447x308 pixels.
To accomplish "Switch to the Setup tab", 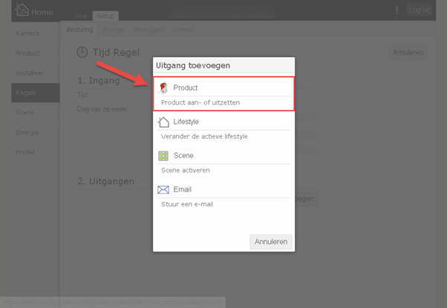I will tap(105, 16).
